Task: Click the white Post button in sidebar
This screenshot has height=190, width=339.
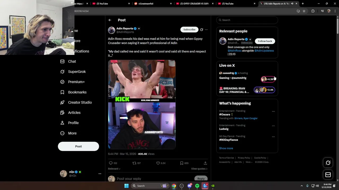Action: point(78,146)
